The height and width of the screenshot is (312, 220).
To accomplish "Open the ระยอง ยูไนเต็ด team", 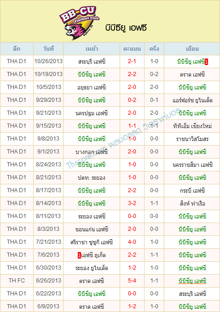I will tap(92, 268).
